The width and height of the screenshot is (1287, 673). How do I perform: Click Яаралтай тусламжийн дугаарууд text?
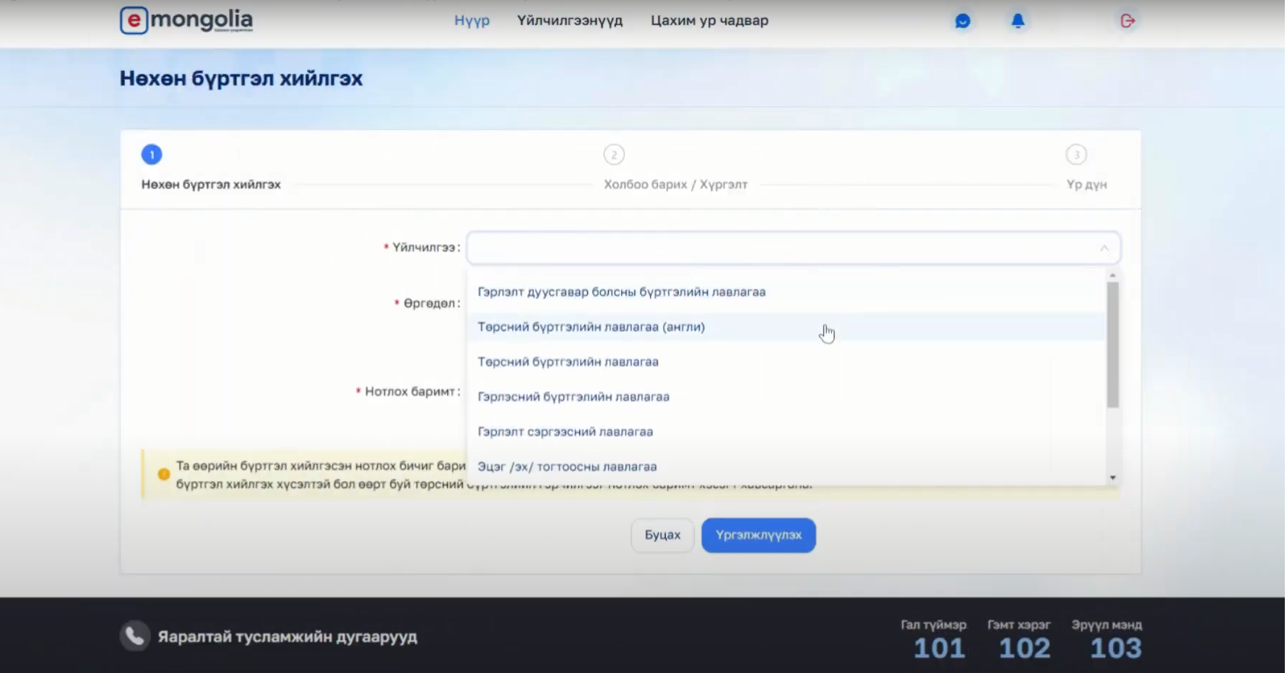[x=288, y=638]
